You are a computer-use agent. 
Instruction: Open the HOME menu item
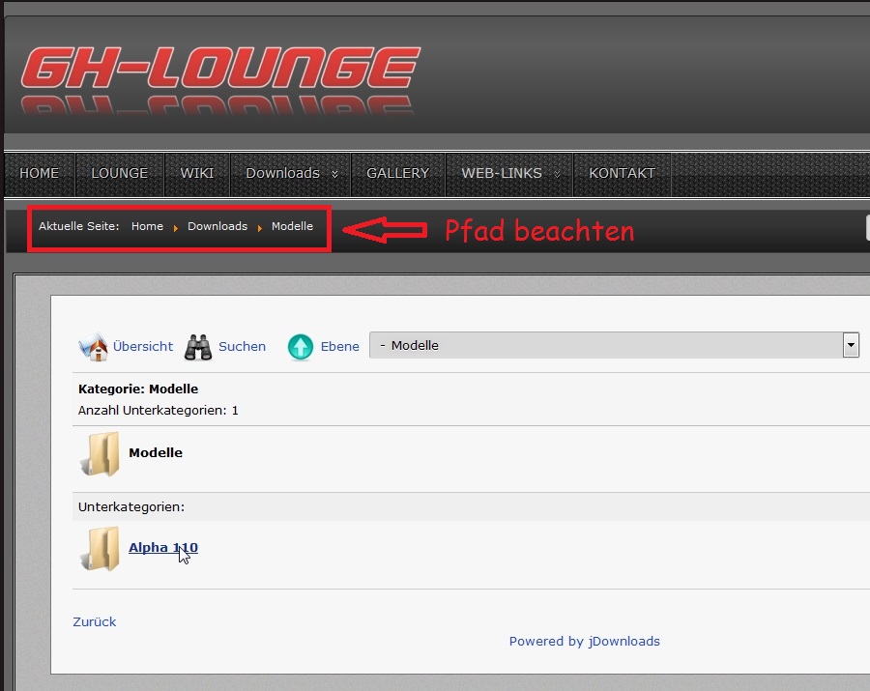[x=40, y=174]
